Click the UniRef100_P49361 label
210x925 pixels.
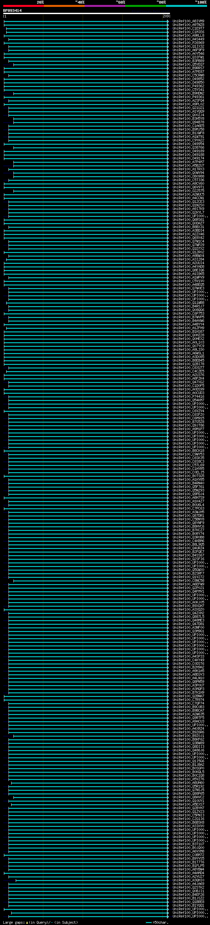[188, 97]
